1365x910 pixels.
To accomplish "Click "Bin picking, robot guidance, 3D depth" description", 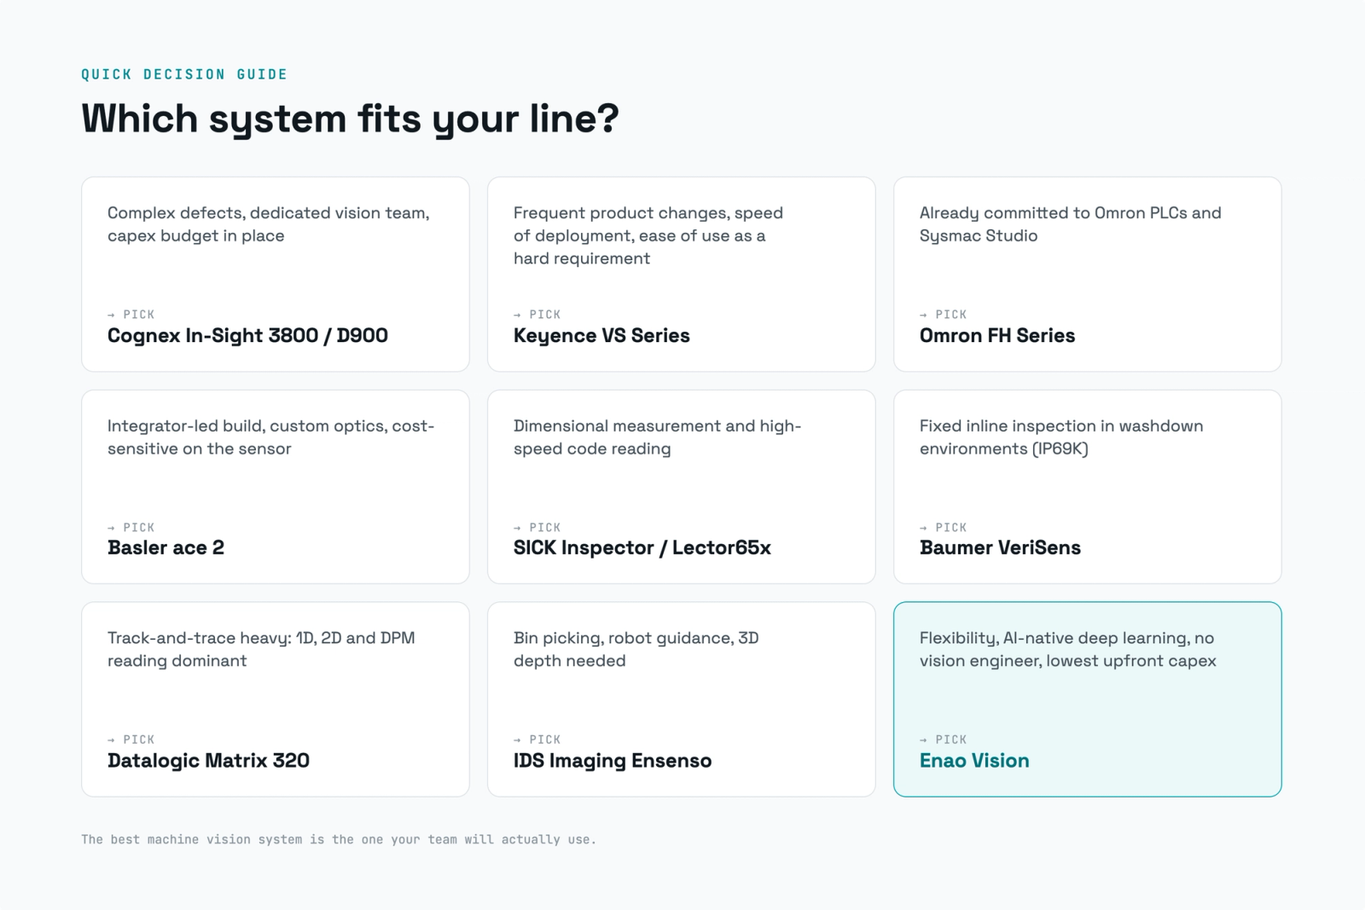I will click(x=636, y=649).
